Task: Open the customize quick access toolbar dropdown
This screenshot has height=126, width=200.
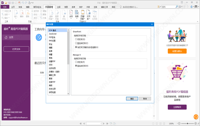Action: pos(33,3)
